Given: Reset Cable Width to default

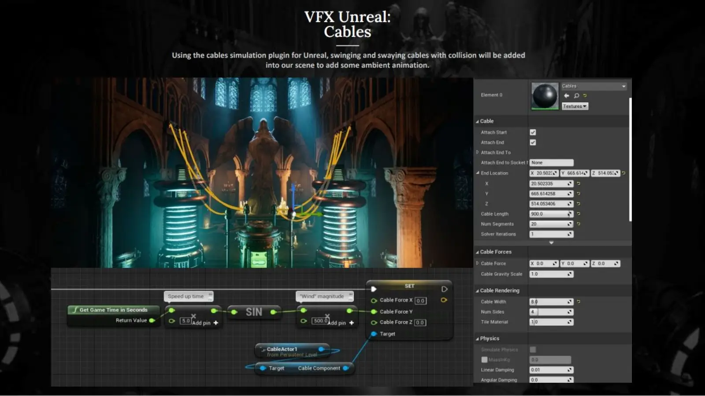Looking at the screenshot, I should (579, 302).
